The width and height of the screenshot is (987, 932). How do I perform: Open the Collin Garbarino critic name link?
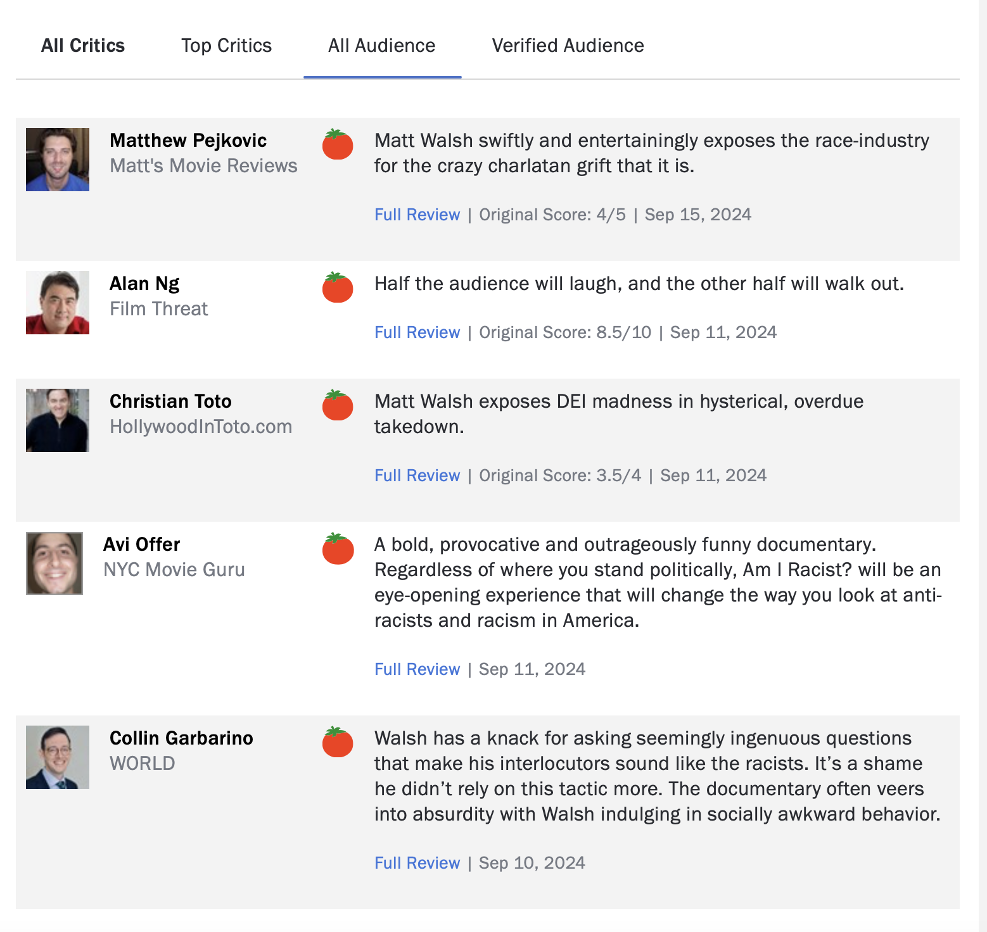[181, 738]
